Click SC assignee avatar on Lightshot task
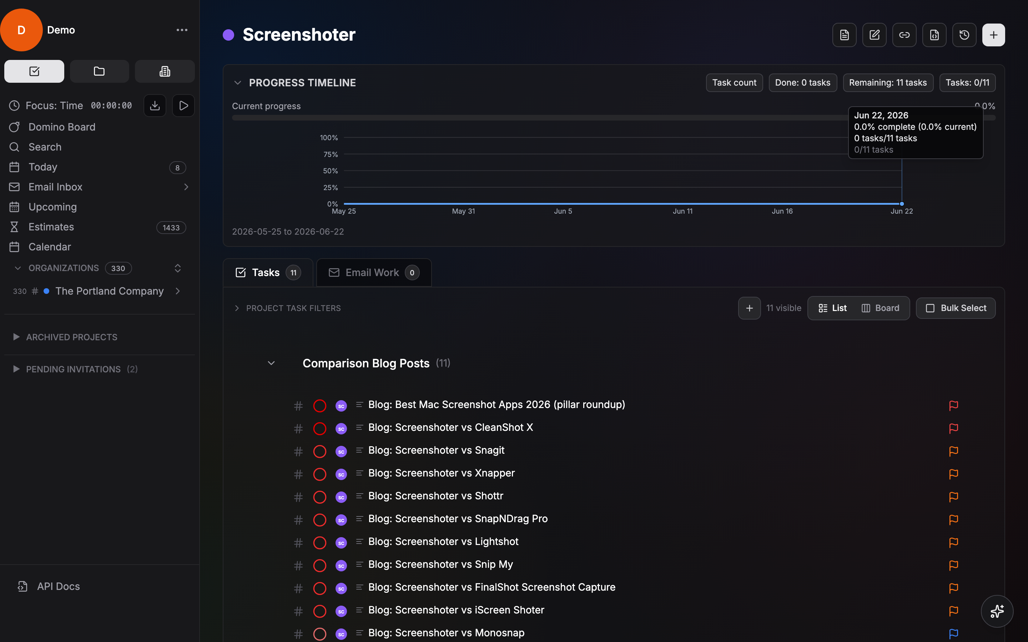Viewport: 1028px width, 642px height. pyautogui.click(x=341, y=542)
